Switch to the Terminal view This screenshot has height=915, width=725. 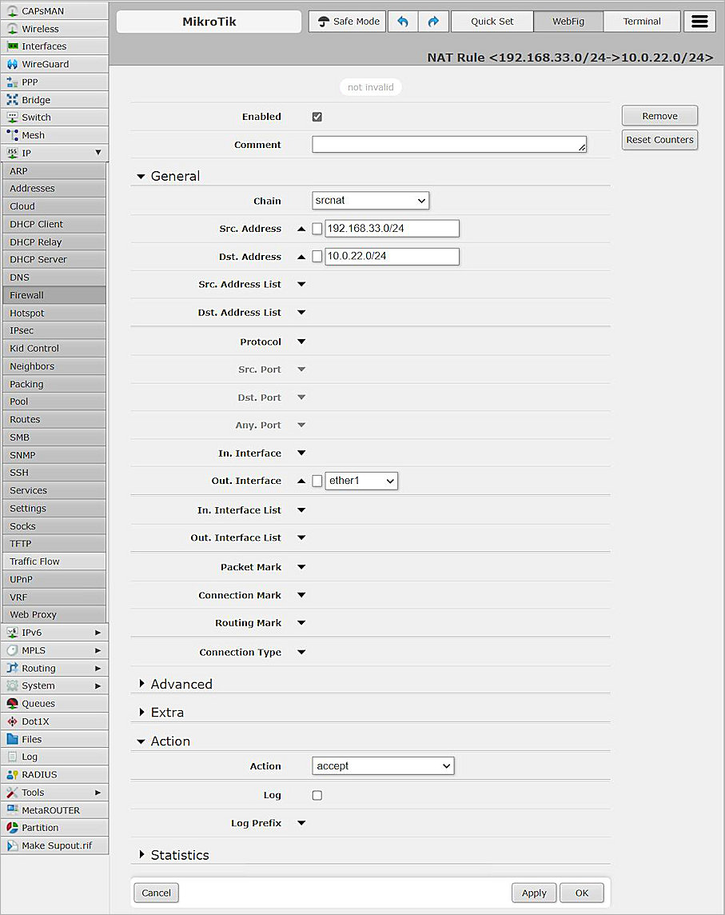point(642,22)
